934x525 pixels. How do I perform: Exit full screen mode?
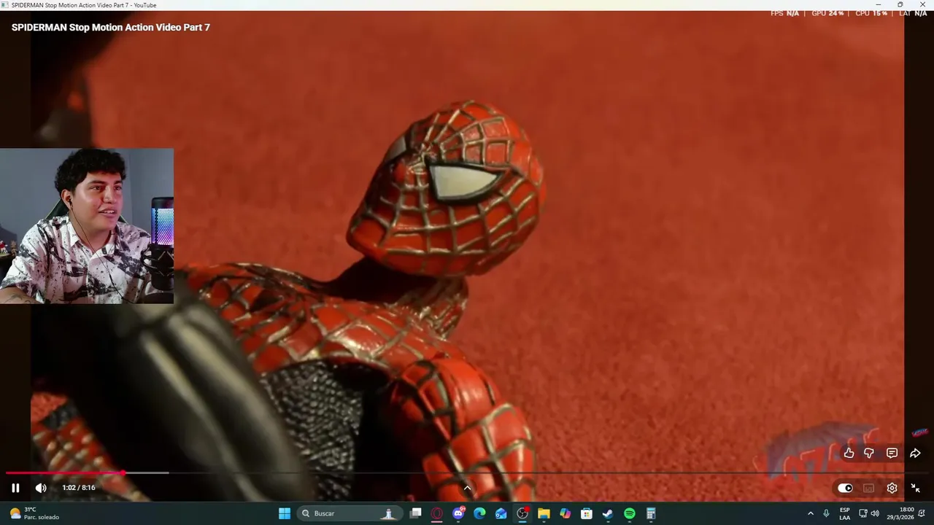pos(915,488)
